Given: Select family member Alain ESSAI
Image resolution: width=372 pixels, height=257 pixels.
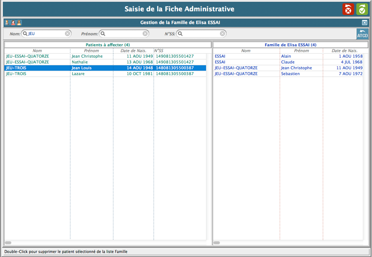Looking at the screenshot, I should (286, 56).
